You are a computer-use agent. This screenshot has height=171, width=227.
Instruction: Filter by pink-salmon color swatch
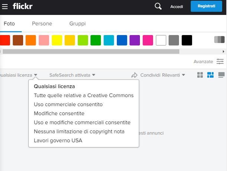[x=44, y=40]
